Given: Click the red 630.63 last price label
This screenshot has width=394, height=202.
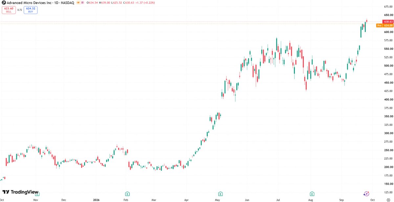Looking at the screenshot, I should (x=388, y=22).
